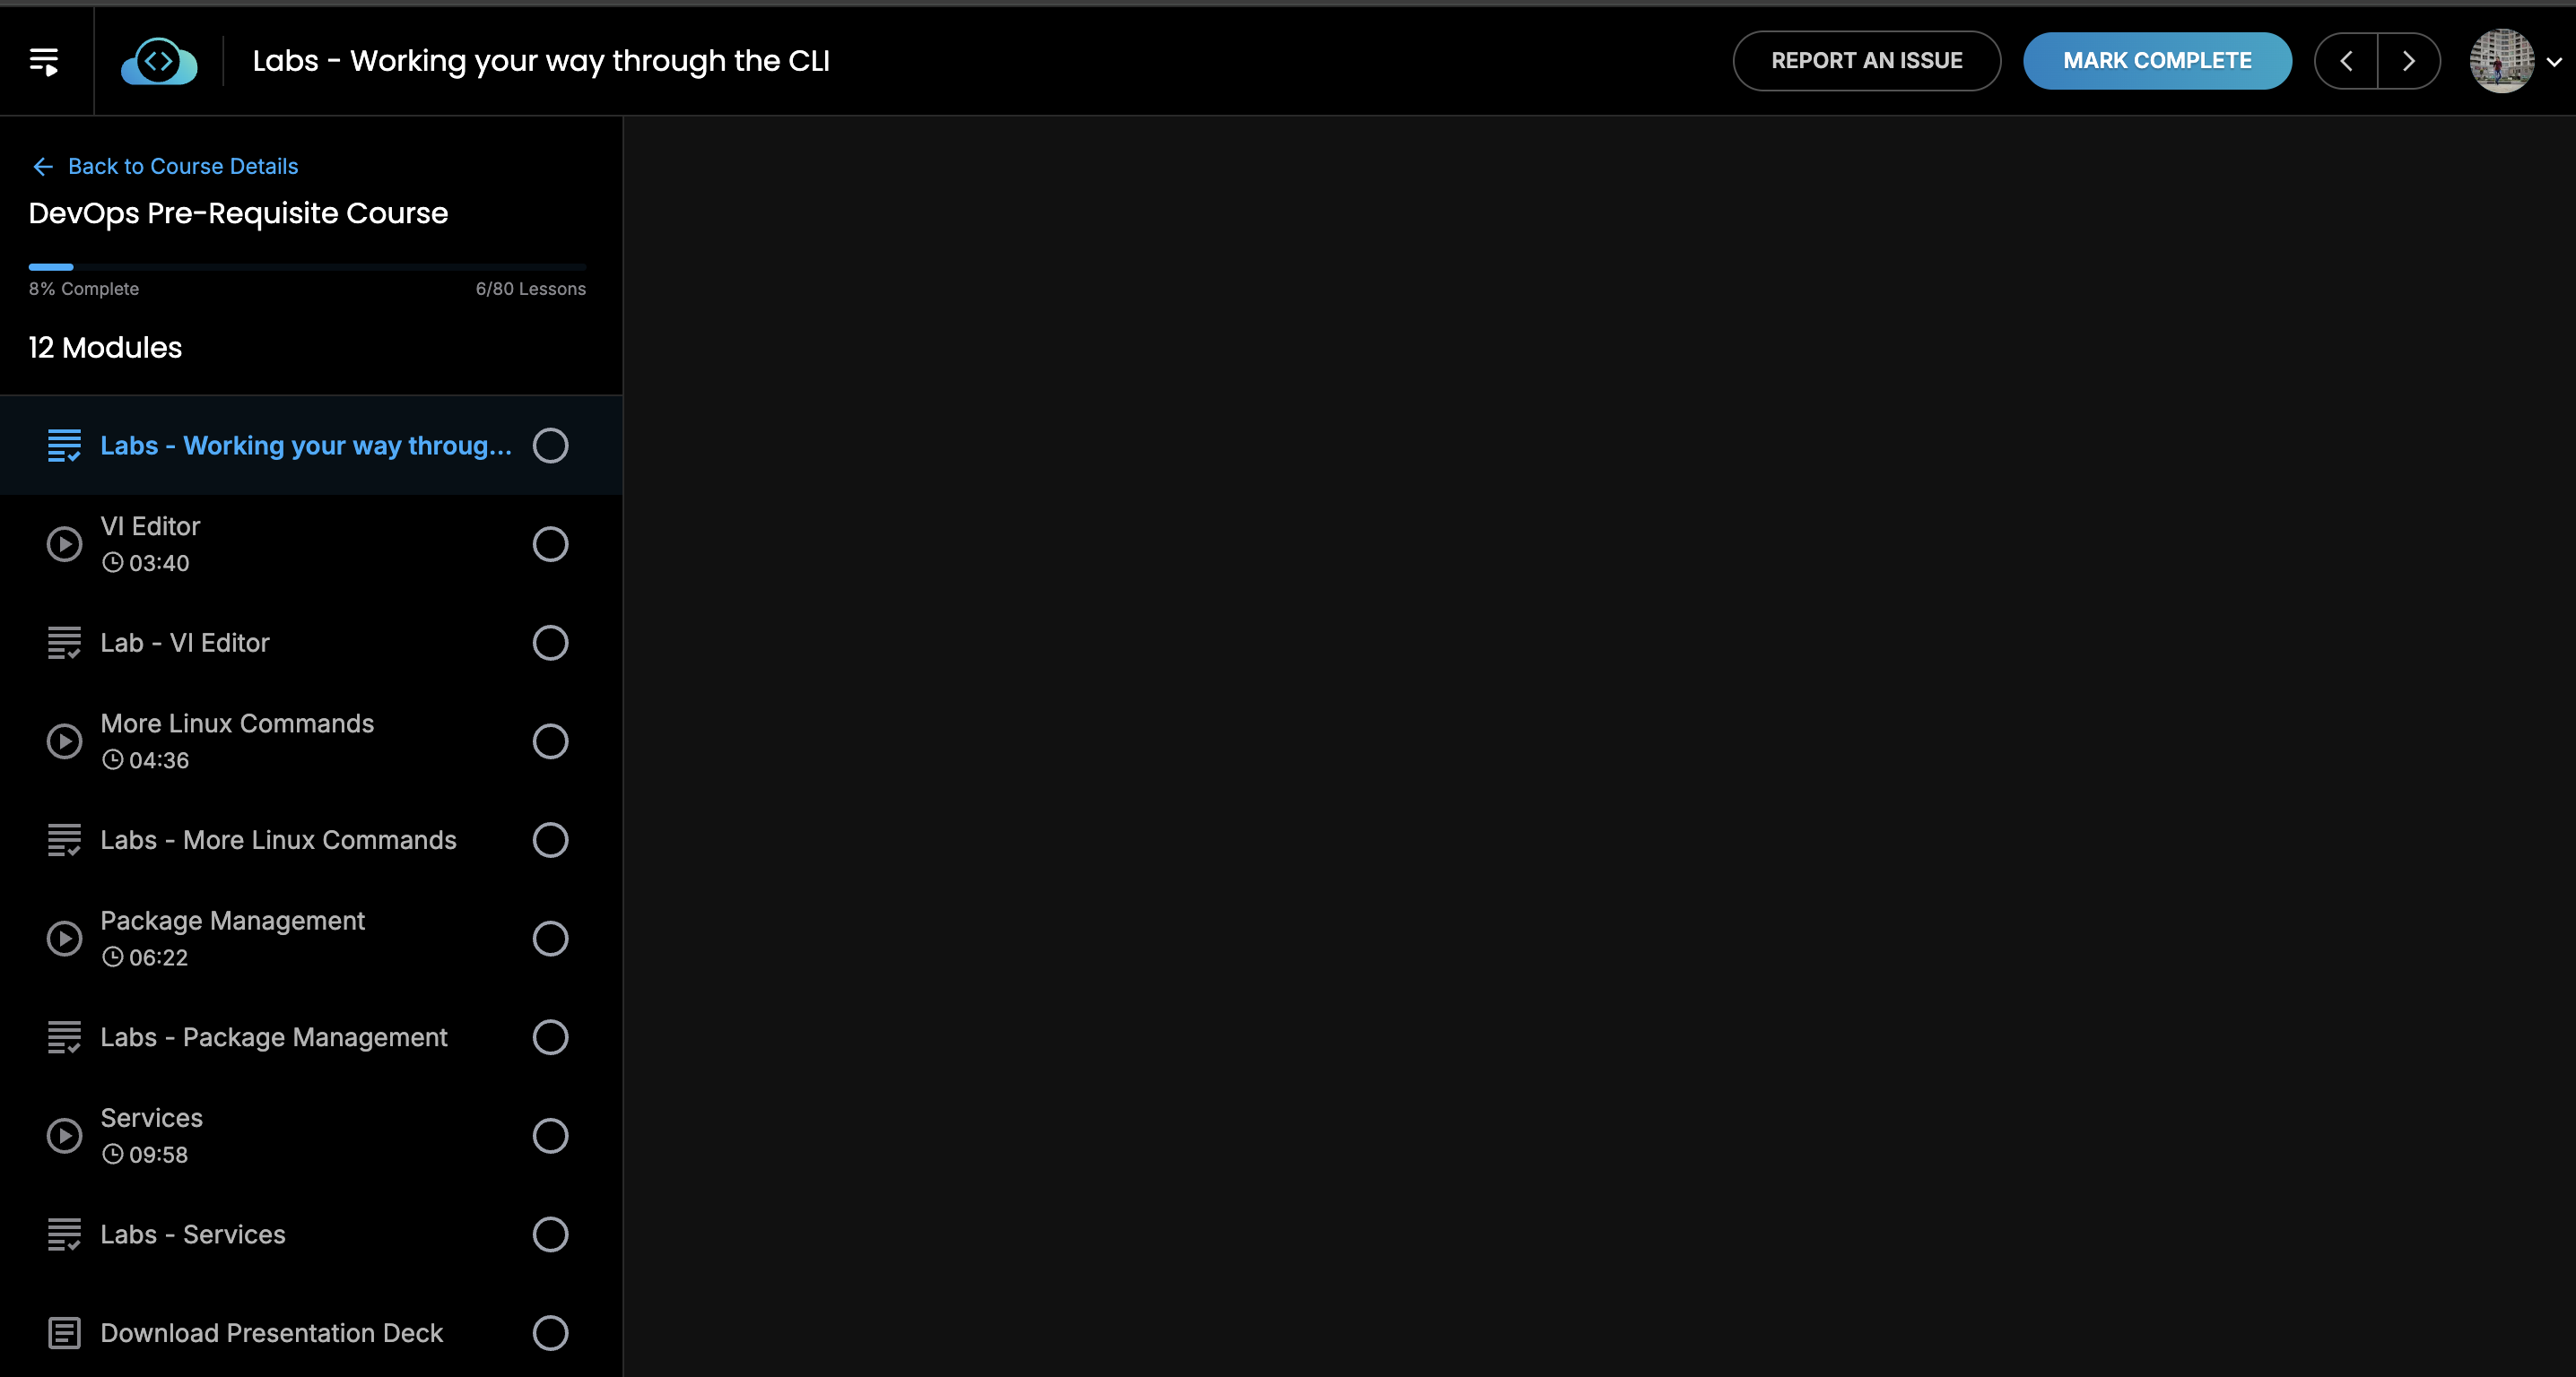Click the document icon for Download Presentation Deck
This screenshot has width=2576, height=1377.
pos(64,1333)
